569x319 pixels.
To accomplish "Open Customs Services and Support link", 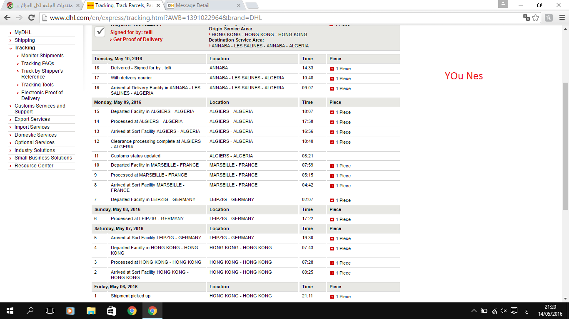I will (40, 109).
